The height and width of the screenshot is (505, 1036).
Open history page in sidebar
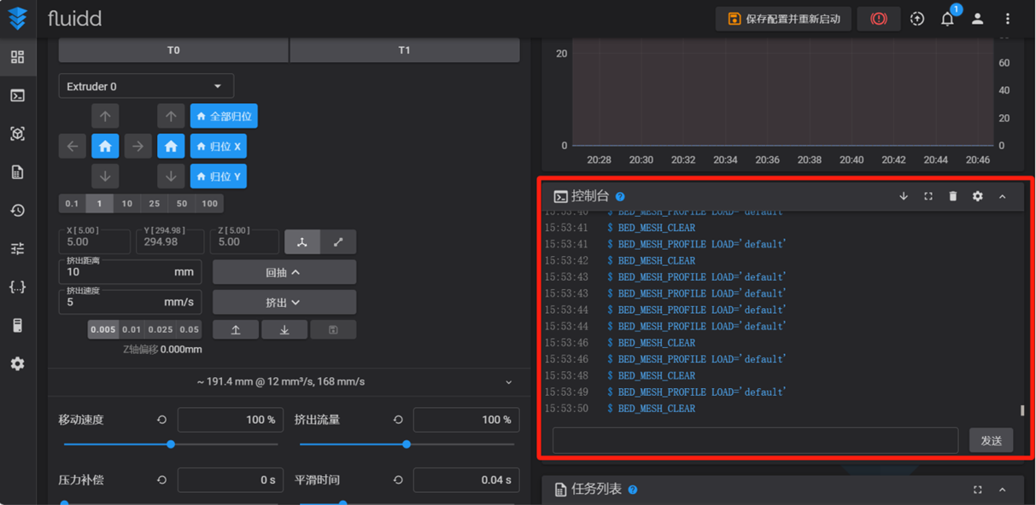click(x=17, y=211)
